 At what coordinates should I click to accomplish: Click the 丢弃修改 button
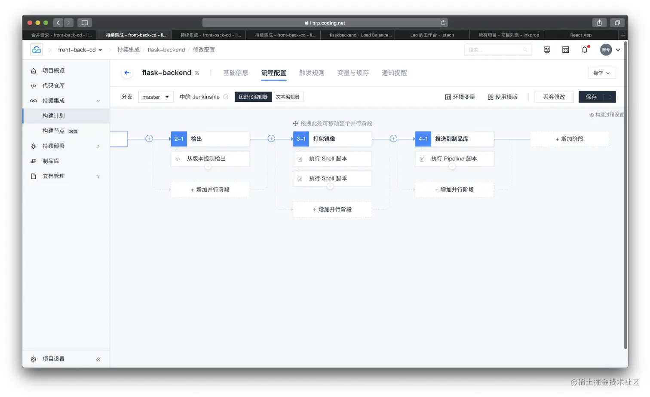click(554, 97)
